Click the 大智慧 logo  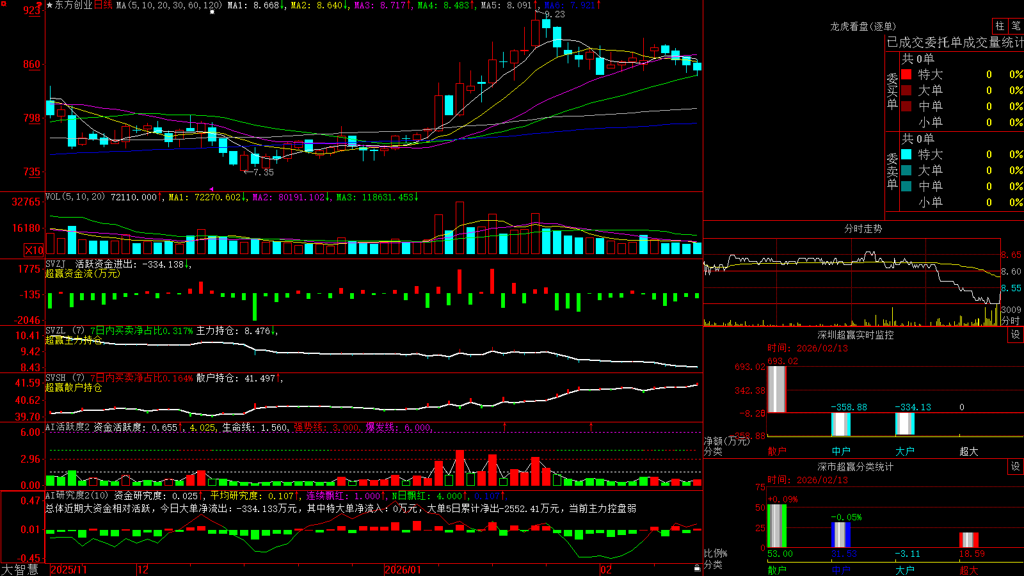(x=20, y=570)
